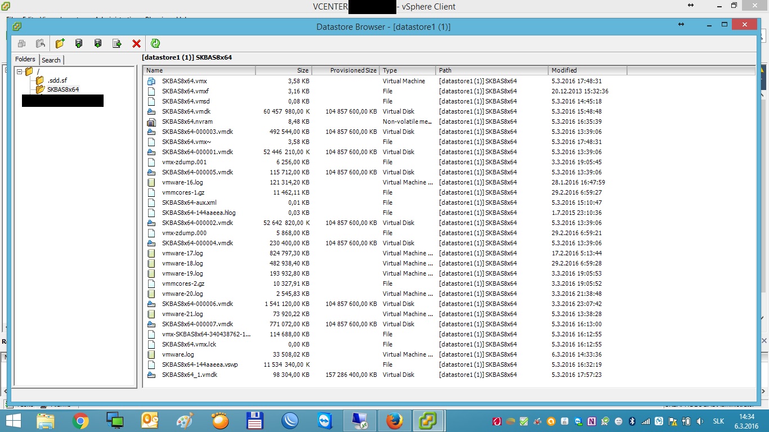The width and height of the screenshot is (769, 432).
Task: Click the vSphere Client taskbar button
Action: click(x=429, y=421)
